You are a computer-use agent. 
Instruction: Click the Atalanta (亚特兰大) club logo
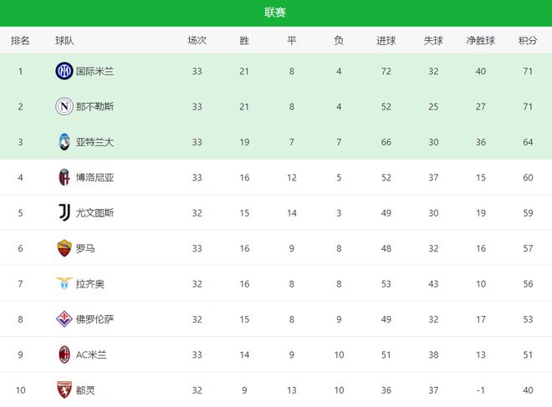coord(64,142)
